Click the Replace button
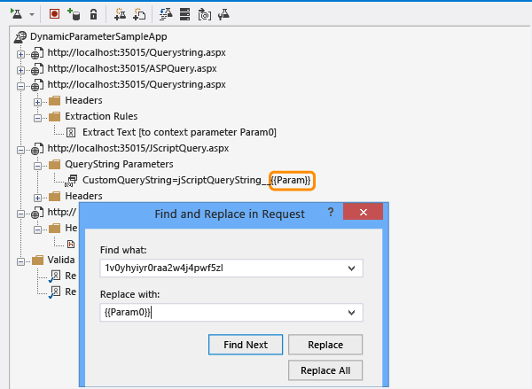 tap(325, 345)
